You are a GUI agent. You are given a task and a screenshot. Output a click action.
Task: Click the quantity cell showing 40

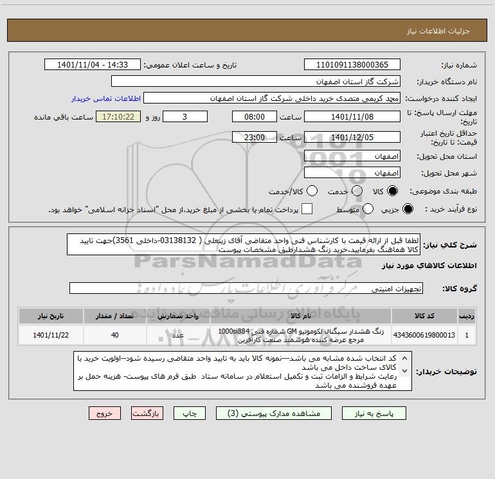[x=115, y=335]
